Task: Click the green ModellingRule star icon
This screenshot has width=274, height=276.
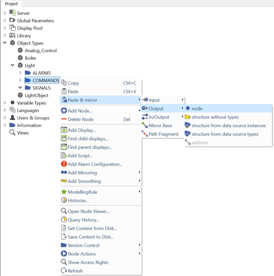Action: click(x=64, y=192)
